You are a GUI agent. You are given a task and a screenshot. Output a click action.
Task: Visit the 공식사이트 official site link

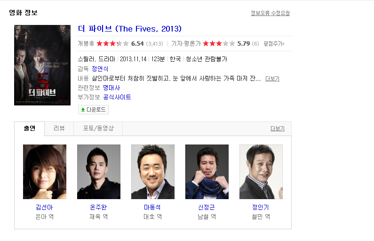pyautogui.click(x=117, y=97)
